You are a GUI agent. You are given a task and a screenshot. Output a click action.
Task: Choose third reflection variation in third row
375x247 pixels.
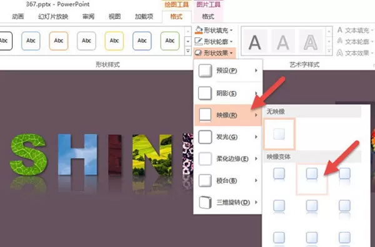pyautogui.click(x=344, y=239)
